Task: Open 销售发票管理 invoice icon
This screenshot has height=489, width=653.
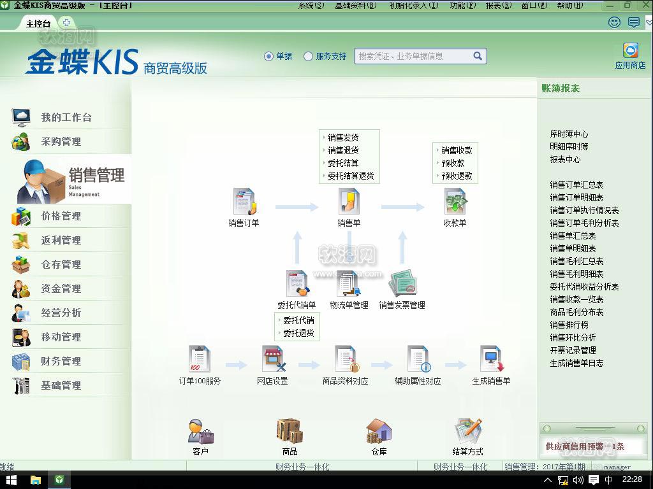Action: click(x=402, y=284)
